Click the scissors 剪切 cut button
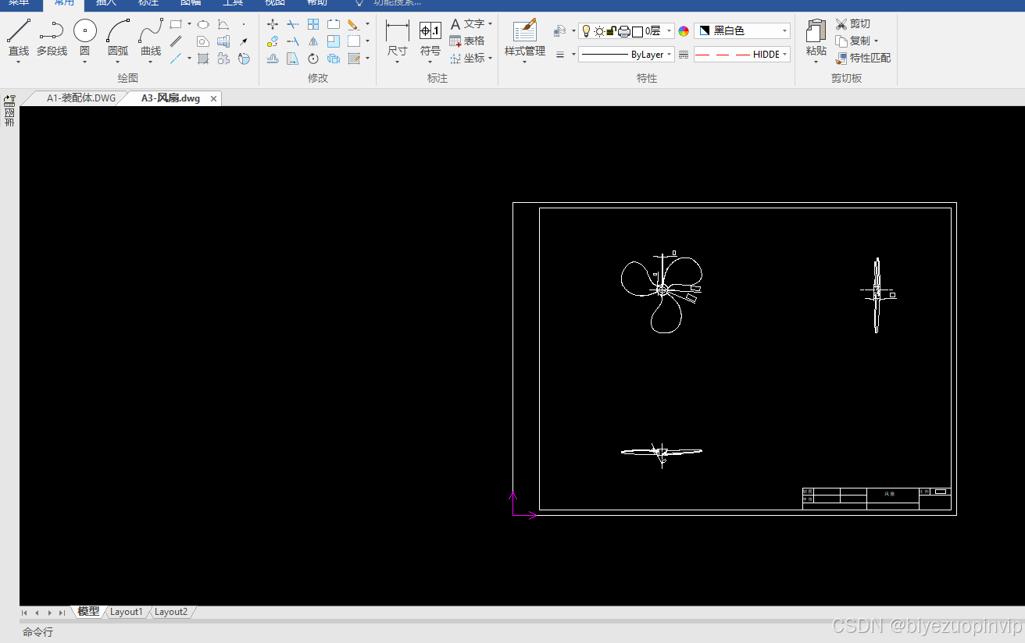Screen dimensions: 1025x643 [x=852, y=24]
